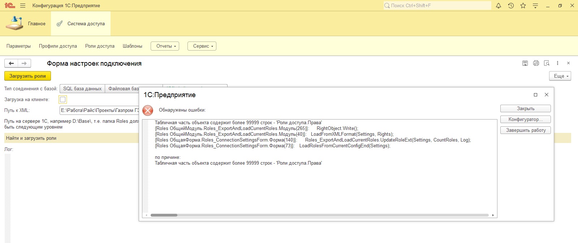Close the error dialog with the X

[547, 95]
